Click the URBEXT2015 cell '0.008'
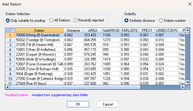Viewport: 193px width, 111px height. click(x=167, y=78)
